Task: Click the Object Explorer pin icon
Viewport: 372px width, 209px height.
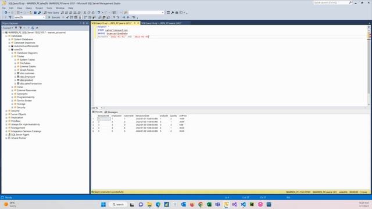Action: 84,23
